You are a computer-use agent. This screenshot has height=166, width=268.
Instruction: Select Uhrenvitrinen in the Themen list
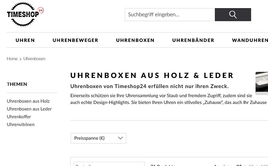coord(21,124)
